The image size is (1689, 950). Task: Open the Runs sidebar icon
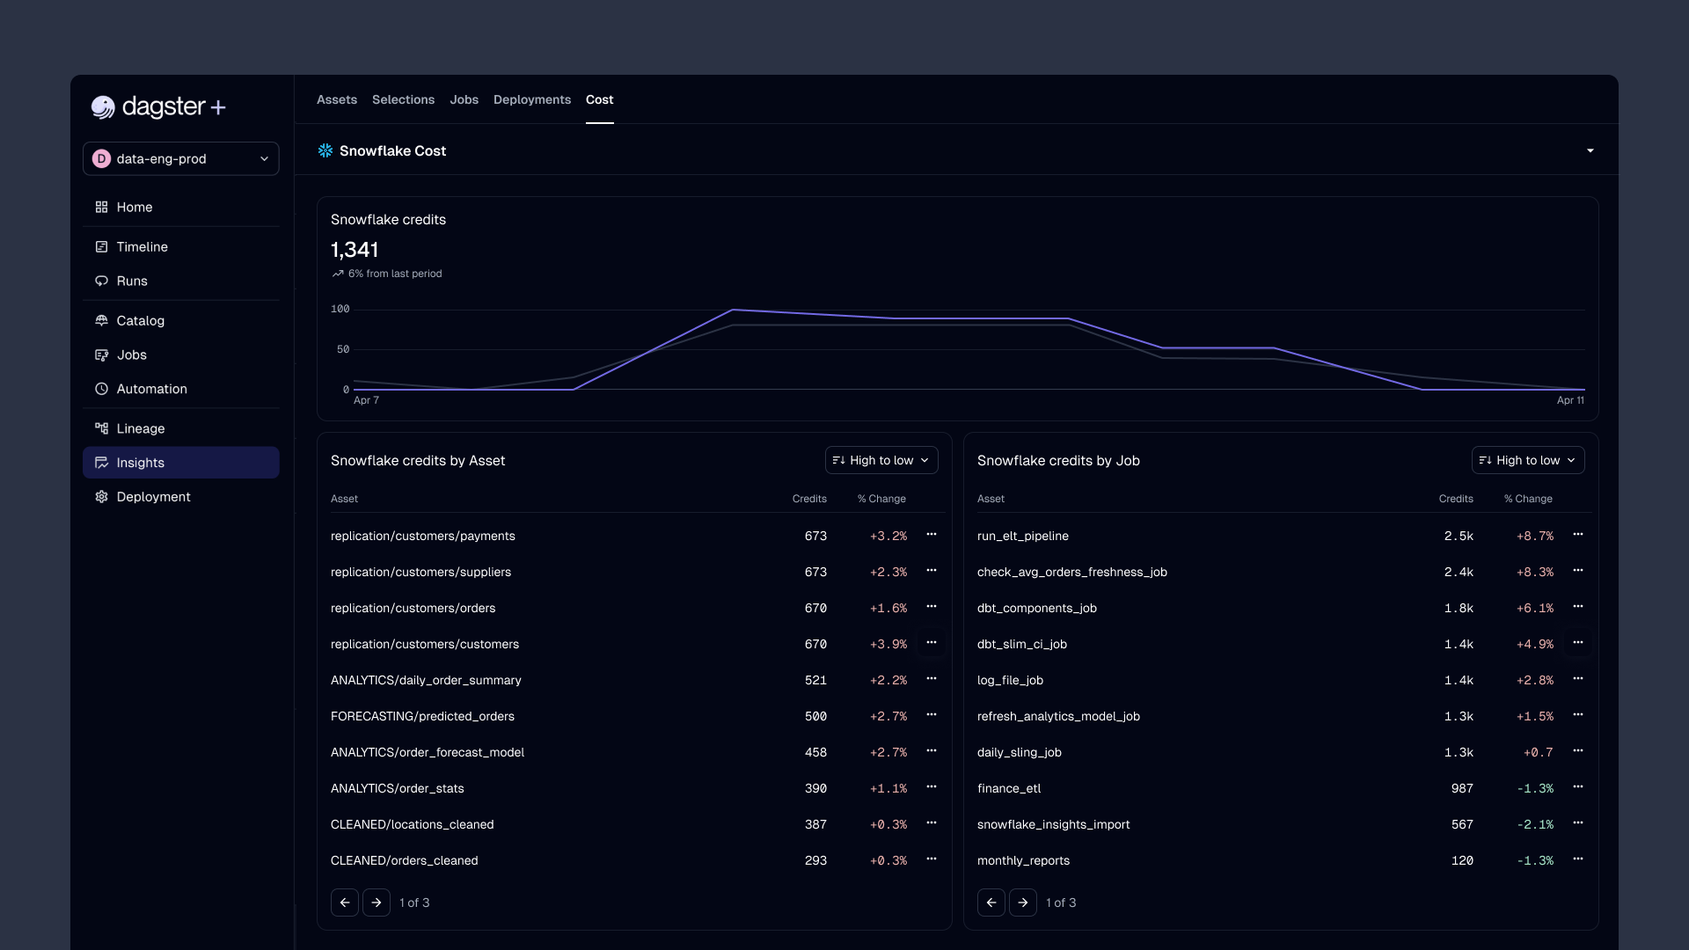coord(101,281)
